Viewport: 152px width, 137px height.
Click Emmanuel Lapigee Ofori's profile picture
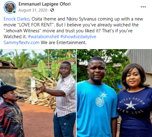pos(10,7)
